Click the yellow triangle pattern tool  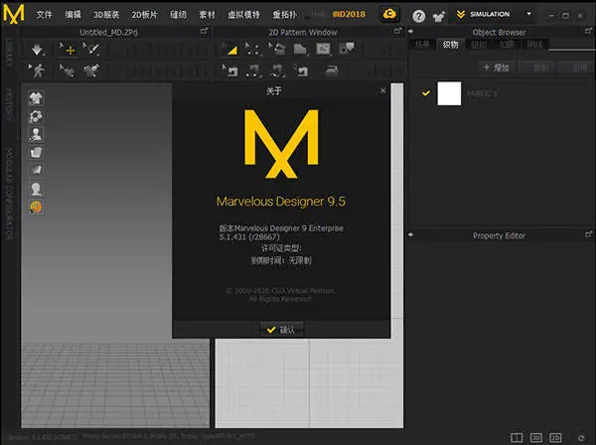click(x=229, y=49)
